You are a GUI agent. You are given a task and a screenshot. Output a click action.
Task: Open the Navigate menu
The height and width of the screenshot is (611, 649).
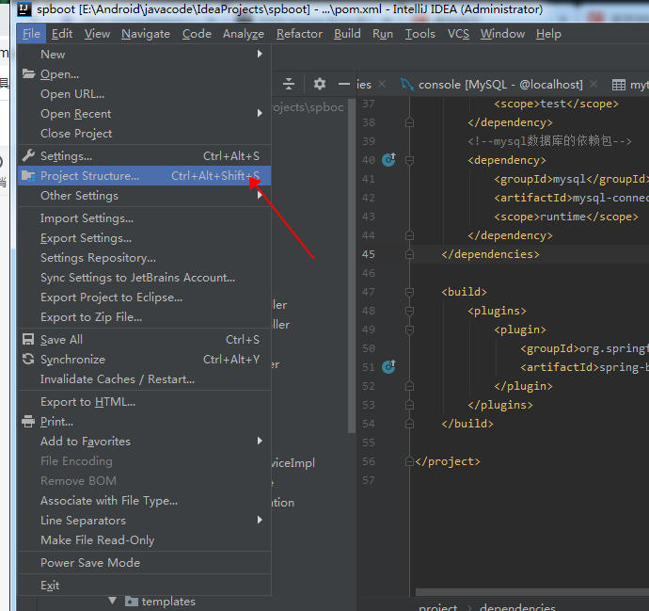coord(146,34)
